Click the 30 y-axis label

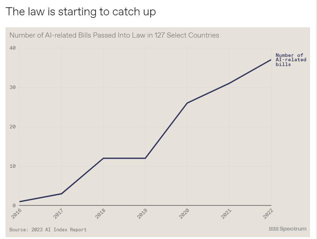point(12,87)
